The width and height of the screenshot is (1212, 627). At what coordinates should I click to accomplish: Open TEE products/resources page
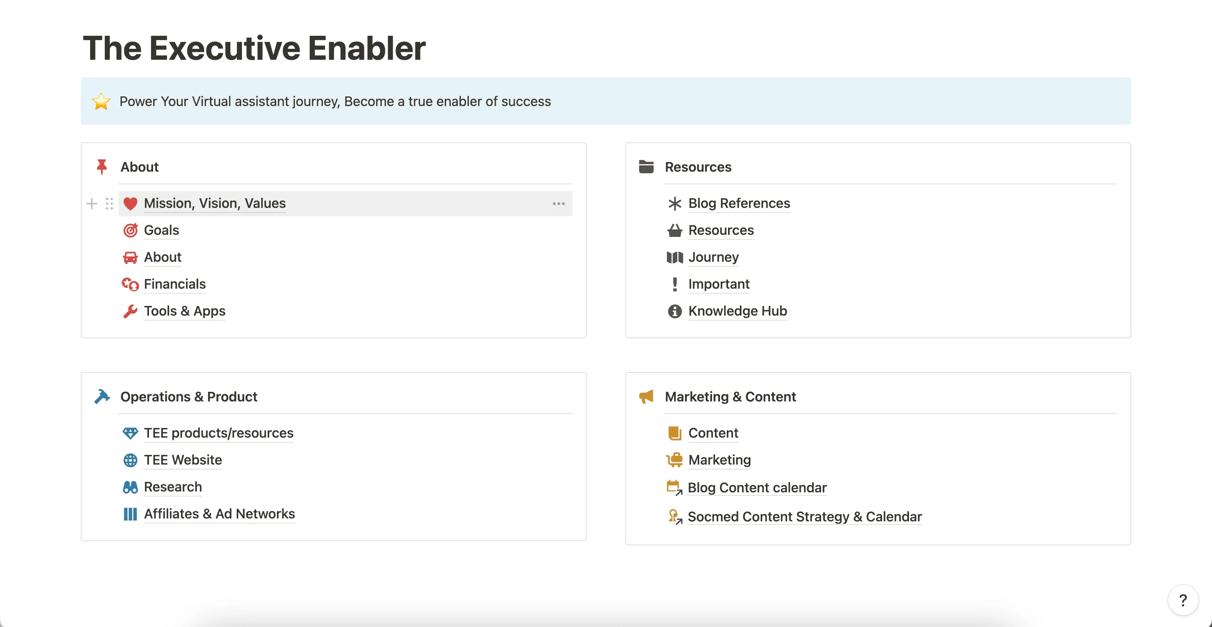(x=218, y=433)
